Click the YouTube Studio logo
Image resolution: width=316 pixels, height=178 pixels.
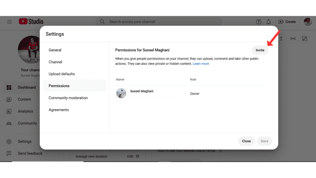coord(31,22)
